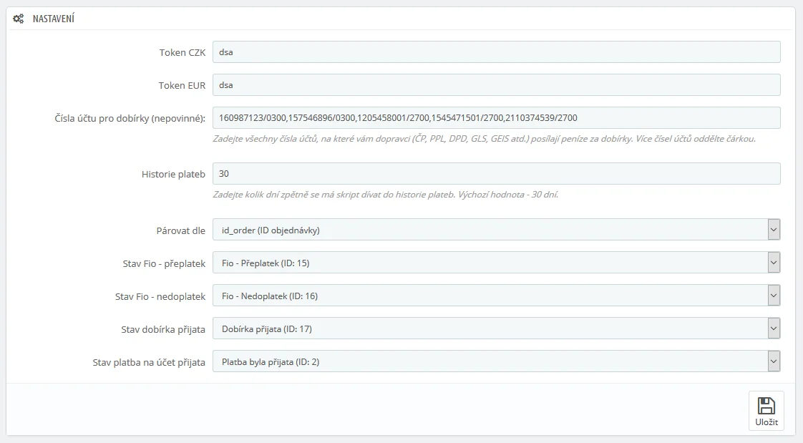Open the Stav Fio - nedoplatek selector
The height and width of the screenshot is (443, 803).
[x=496, y=296]
